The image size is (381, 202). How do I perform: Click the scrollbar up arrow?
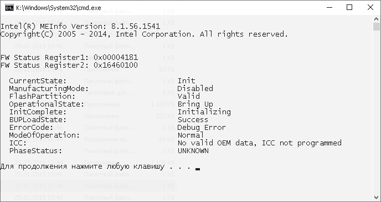[377, 19]
